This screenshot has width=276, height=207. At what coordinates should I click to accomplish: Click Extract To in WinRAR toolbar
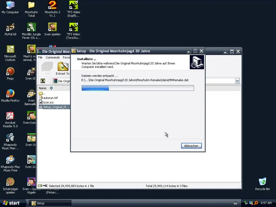pos(63,69)
